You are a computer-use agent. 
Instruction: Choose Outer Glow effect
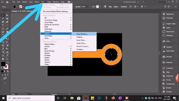(x=84, y=43)
